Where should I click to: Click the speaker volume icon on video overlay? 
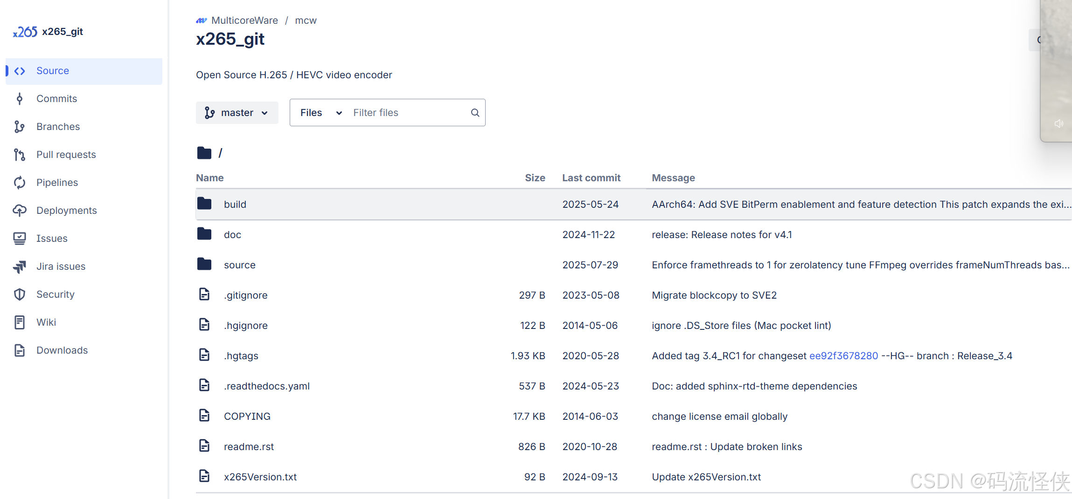click(1059, 123)
